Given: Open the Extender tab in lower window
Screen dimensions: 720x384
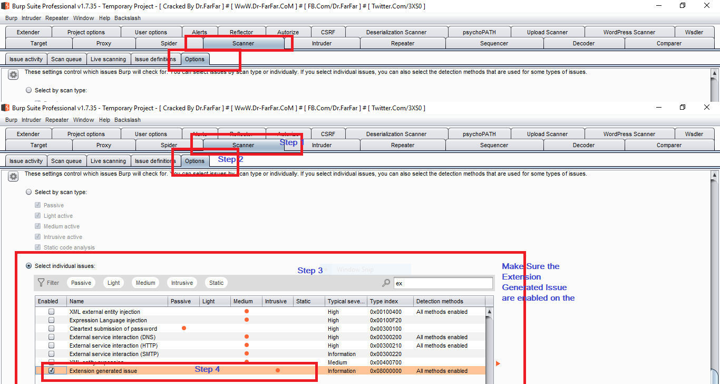Looking at the screenshot, I should tap(28, 134).
